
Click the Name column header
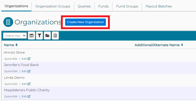[x=9, y=45]
